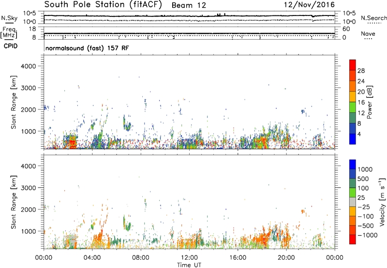Viewport: 387px width, 268px height.
Task: Click the 28 dB label on the Power colorbar
Action: pos(361,71)
